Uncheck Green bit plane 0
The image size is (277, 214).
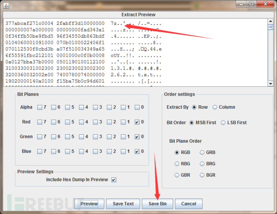tap(137, 137)
